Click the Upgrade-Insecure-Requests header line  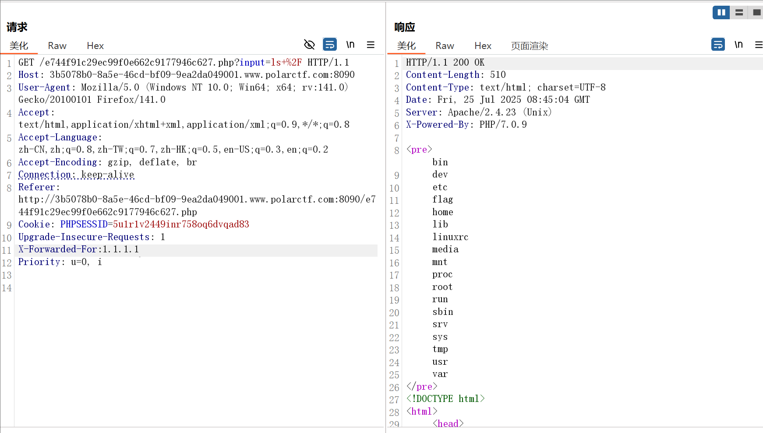92,237
